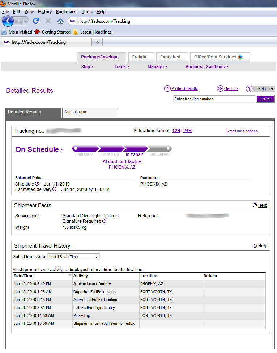This screenshot has height=353, width=277.
Task: Expand the Track navigation menu
Action: 121,67
